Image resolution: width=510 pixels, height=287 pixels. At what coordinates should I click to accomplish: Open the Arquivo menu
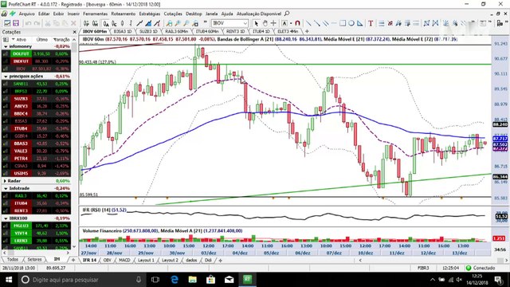click(26, 14)
